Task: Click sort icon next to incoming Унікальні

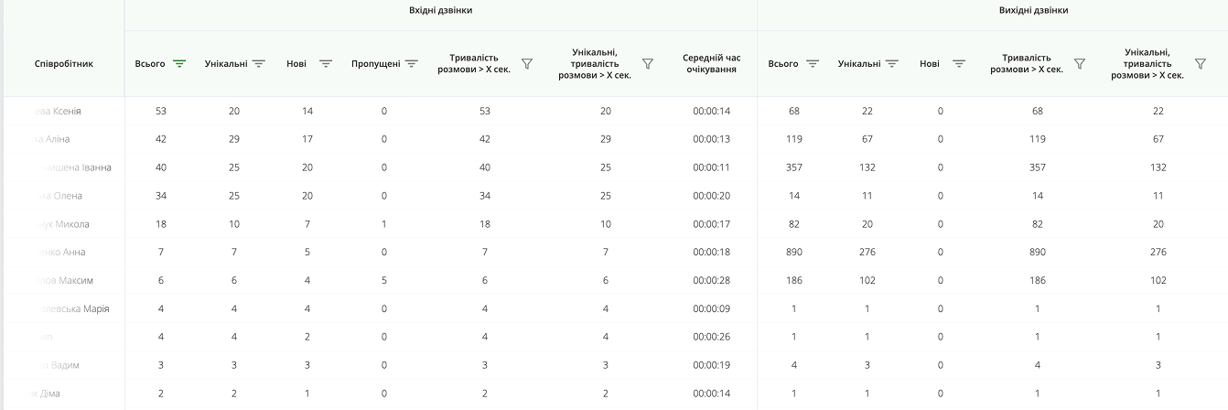Action: click(x=259, y=64)
